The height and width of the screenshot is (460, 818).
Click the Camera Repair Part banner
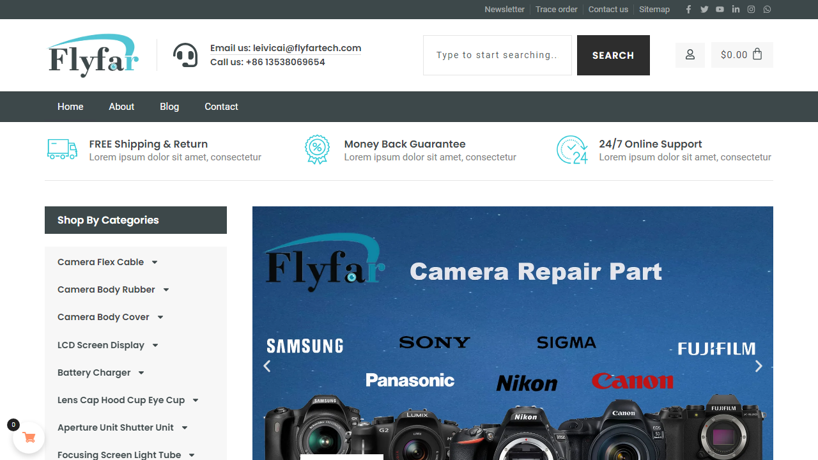click(513, 333)
